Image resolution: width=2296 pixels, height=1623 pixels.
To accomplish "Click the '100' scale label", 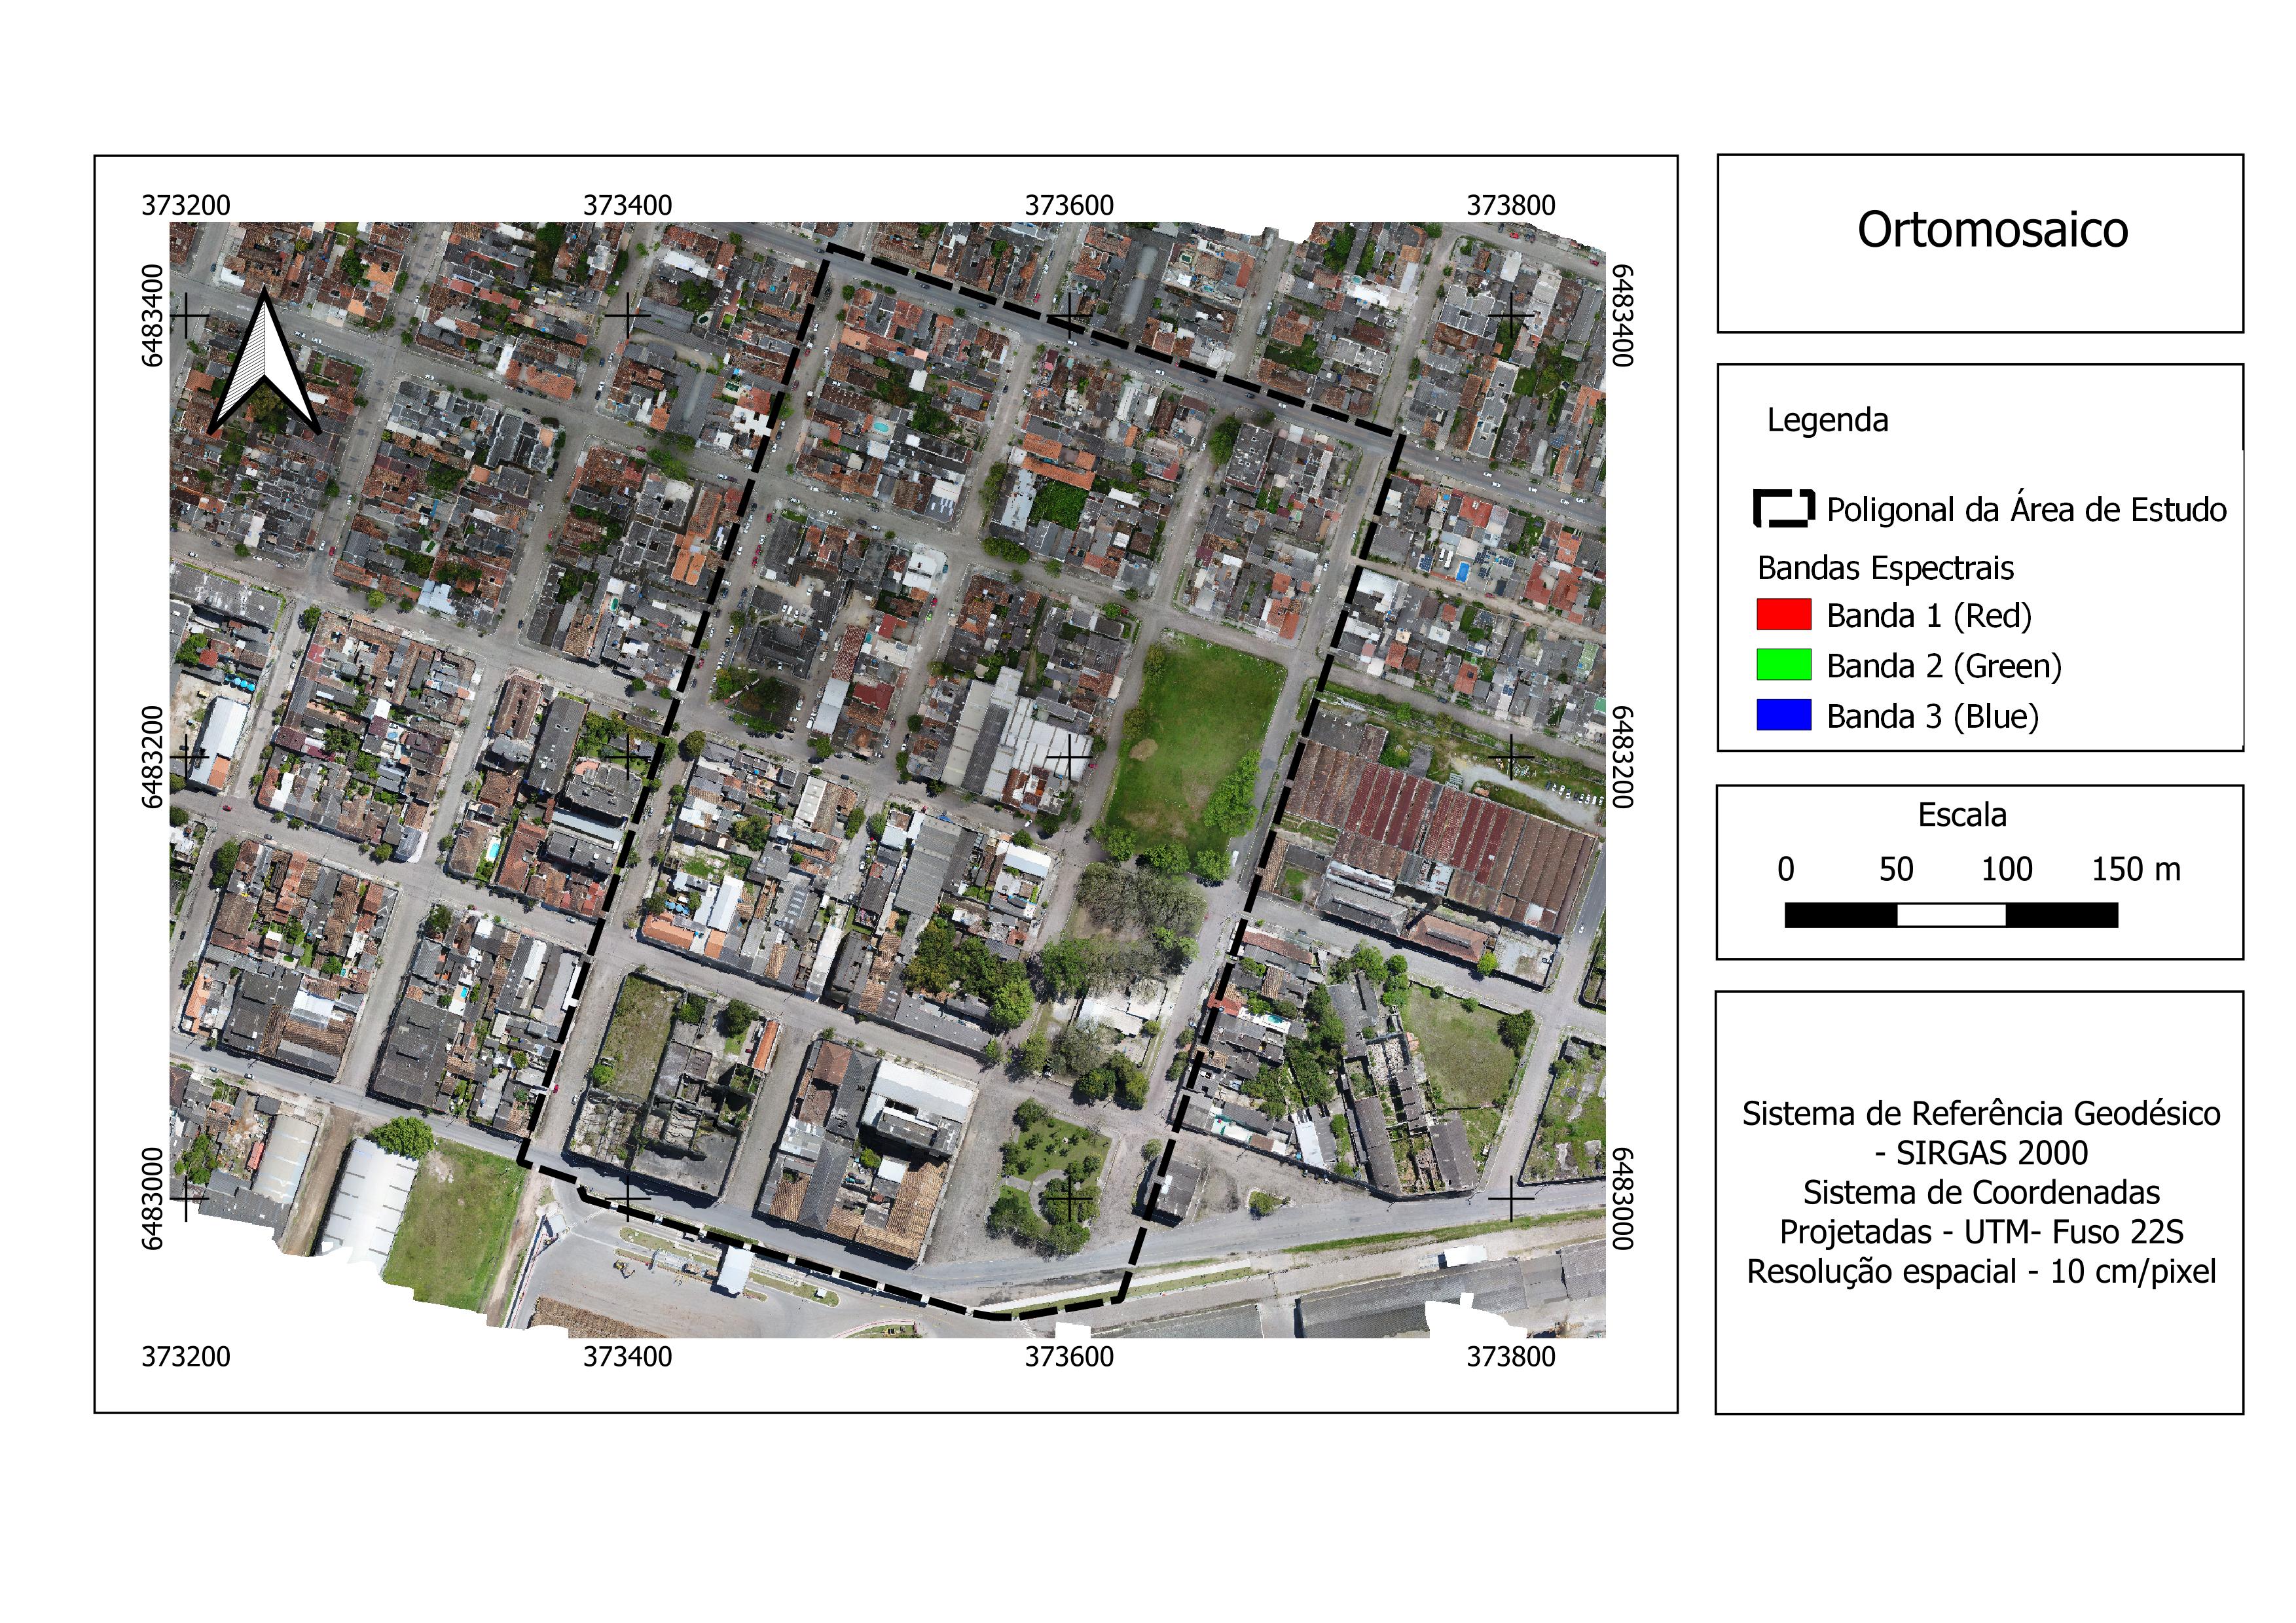I will pyautogui.click(x=2006, y=870).
